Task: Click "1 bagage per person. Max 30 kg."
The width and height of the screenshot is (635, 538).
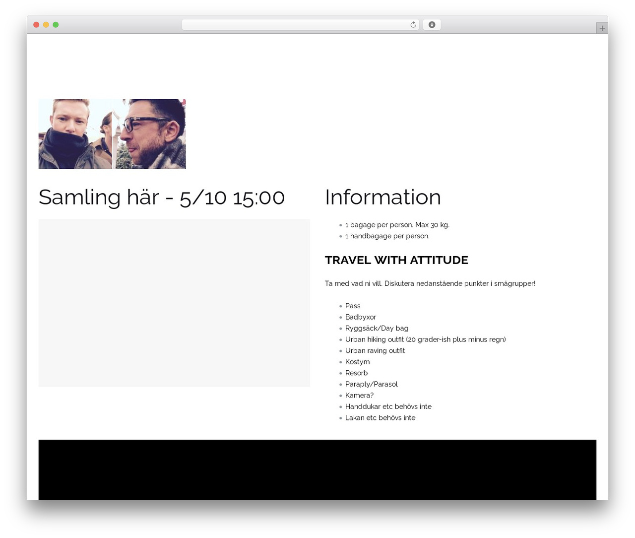Action: click(x=397, y=225)
